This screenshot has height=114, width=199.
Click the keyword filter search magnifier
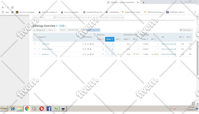click(x=55, y=17)
